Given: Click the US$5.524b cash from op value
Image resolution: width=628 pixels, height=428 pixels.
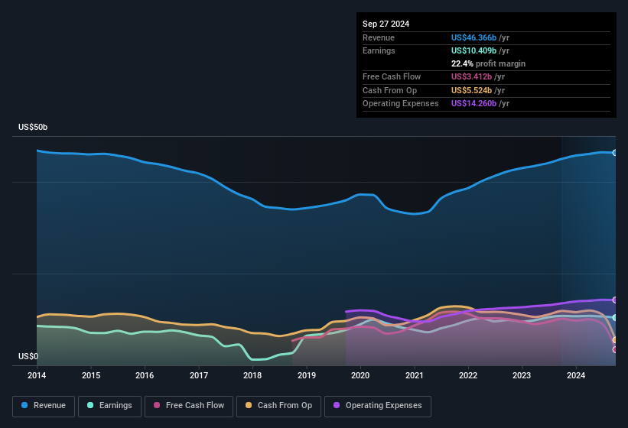Looking at the screenshot, I should pos(471,90).
